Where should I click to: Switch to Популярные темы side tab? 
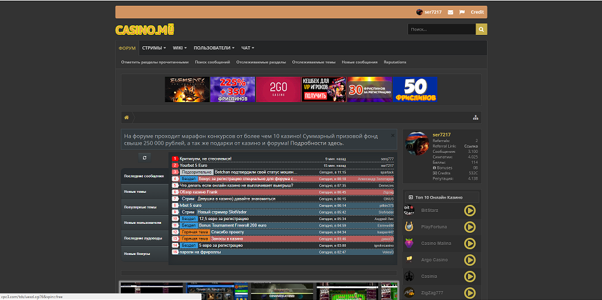(x=145, y=207)
